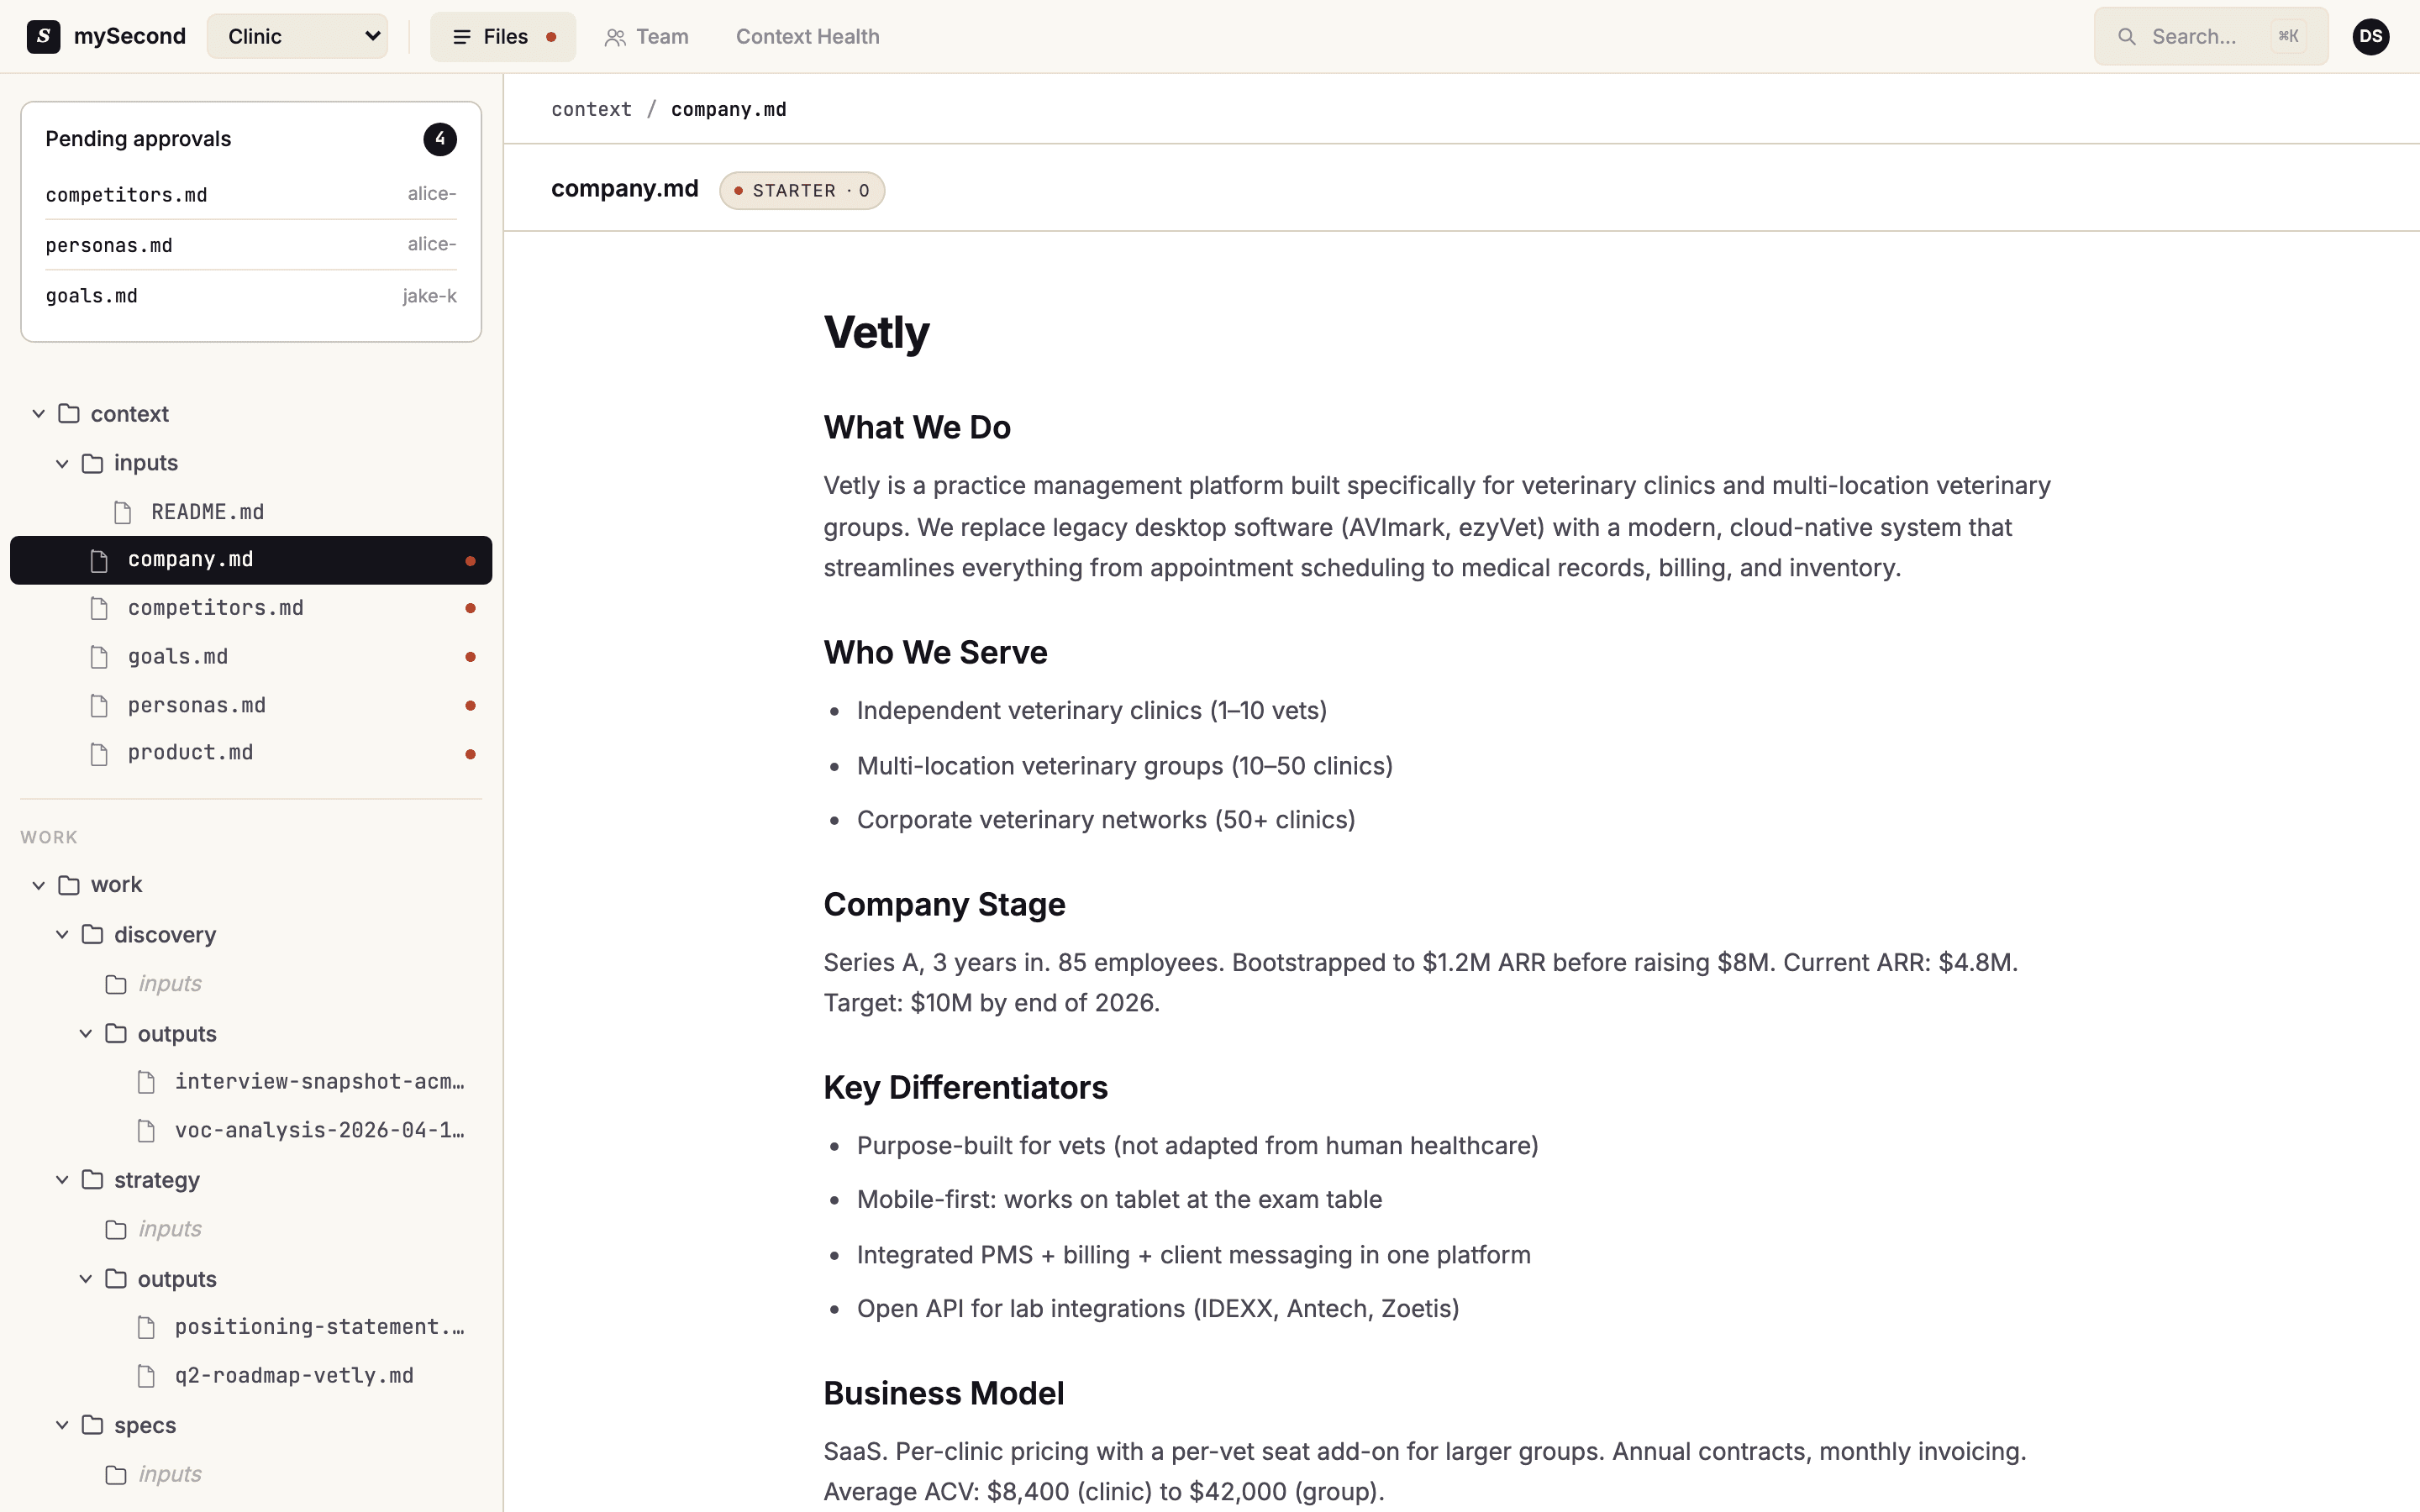Click the What We Do heading
The image size is (2420, 1512).
(x=917, y=427)
